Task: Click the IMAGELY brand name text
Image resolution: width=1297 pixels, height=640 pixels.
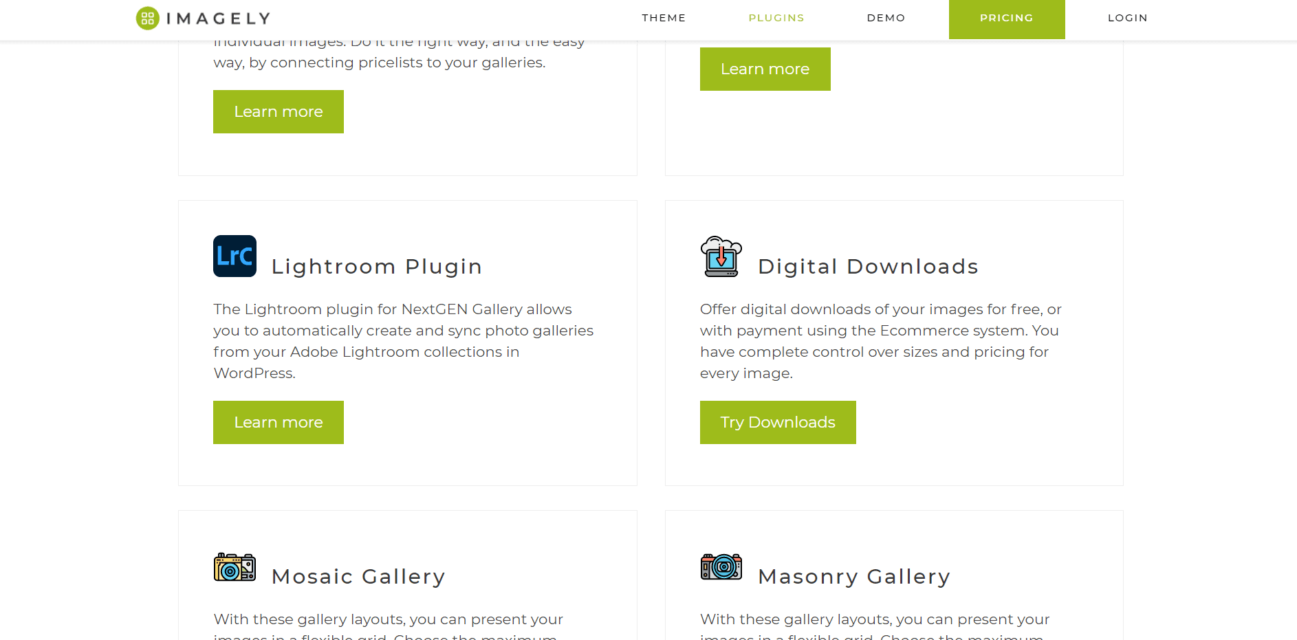Action: (x=219, y=19)
